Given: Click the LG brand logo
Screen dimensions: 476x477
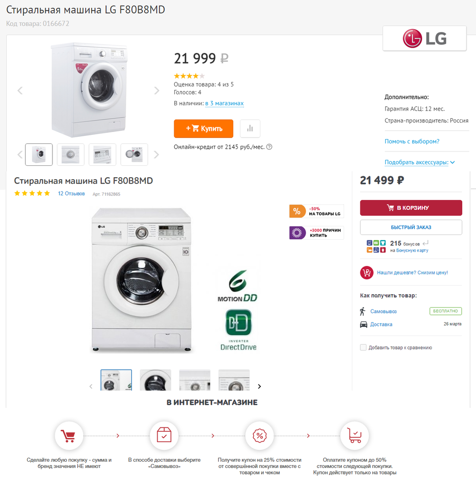Looking at the screenshot, I should [425, 38].
